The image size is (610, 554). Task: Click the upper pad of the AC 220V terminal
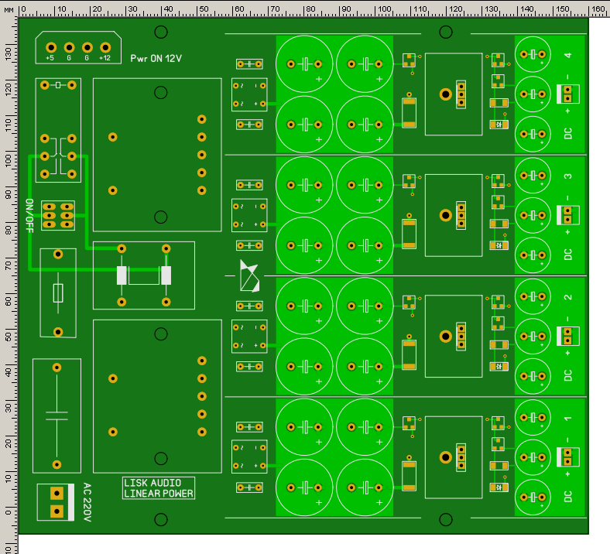(57, 494)
